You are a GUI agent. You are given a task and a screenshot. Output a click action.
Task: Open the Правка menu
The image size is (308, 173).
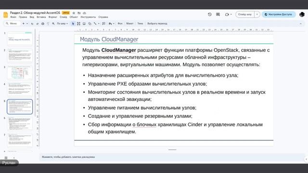pos(23,17)
